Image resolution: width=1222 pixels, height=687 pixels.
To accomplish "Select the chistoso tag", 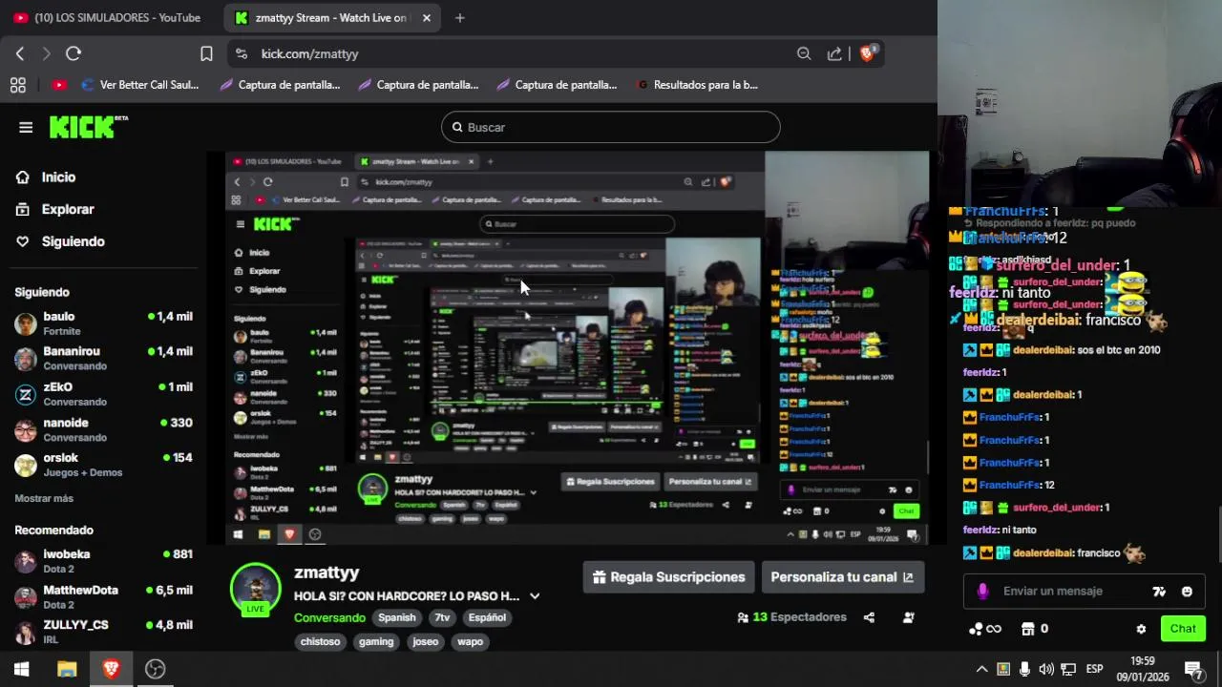I will (x=321, y=641).
